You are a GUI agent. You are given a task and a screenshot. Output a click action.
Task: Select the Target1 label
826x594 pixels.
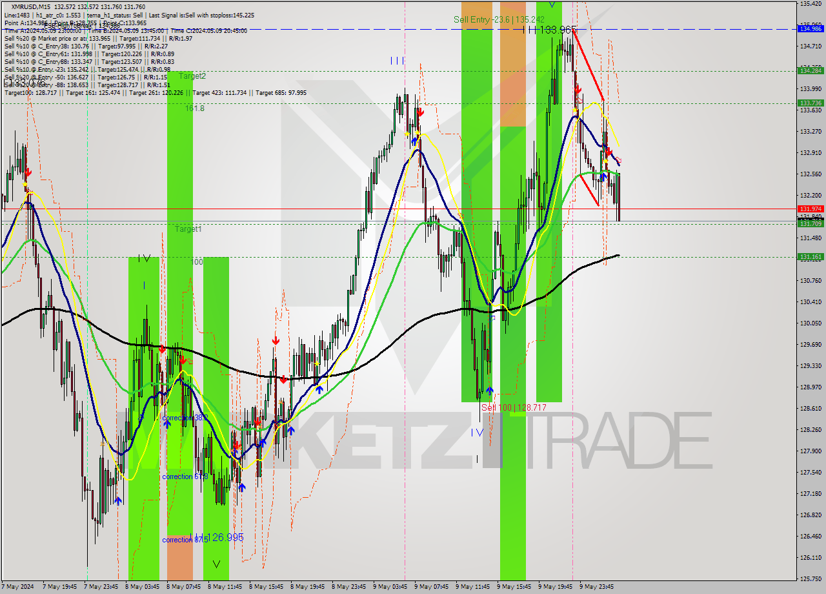coord(188,229)
